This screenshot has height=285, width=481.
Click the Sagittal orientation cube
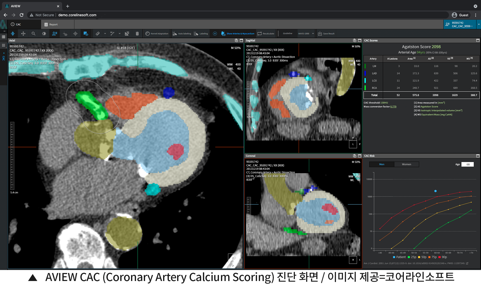click(x=353, y=144)
